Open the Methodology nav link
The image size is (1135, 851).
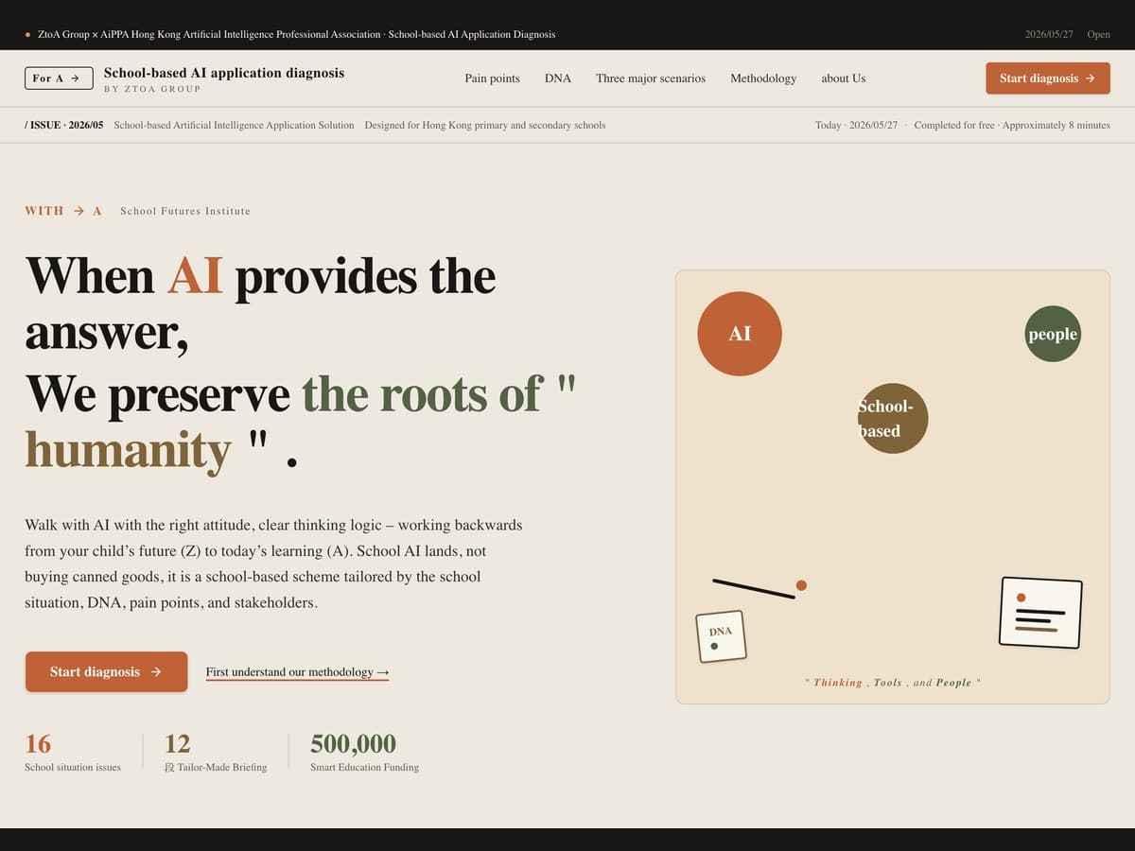coord(763,78)
